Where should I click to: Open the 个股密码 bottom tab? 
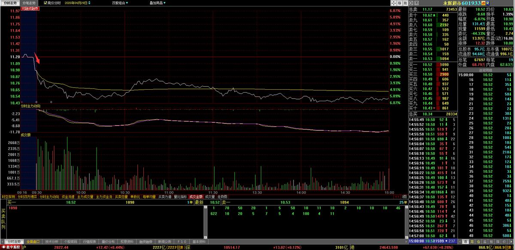coord(70,242)
